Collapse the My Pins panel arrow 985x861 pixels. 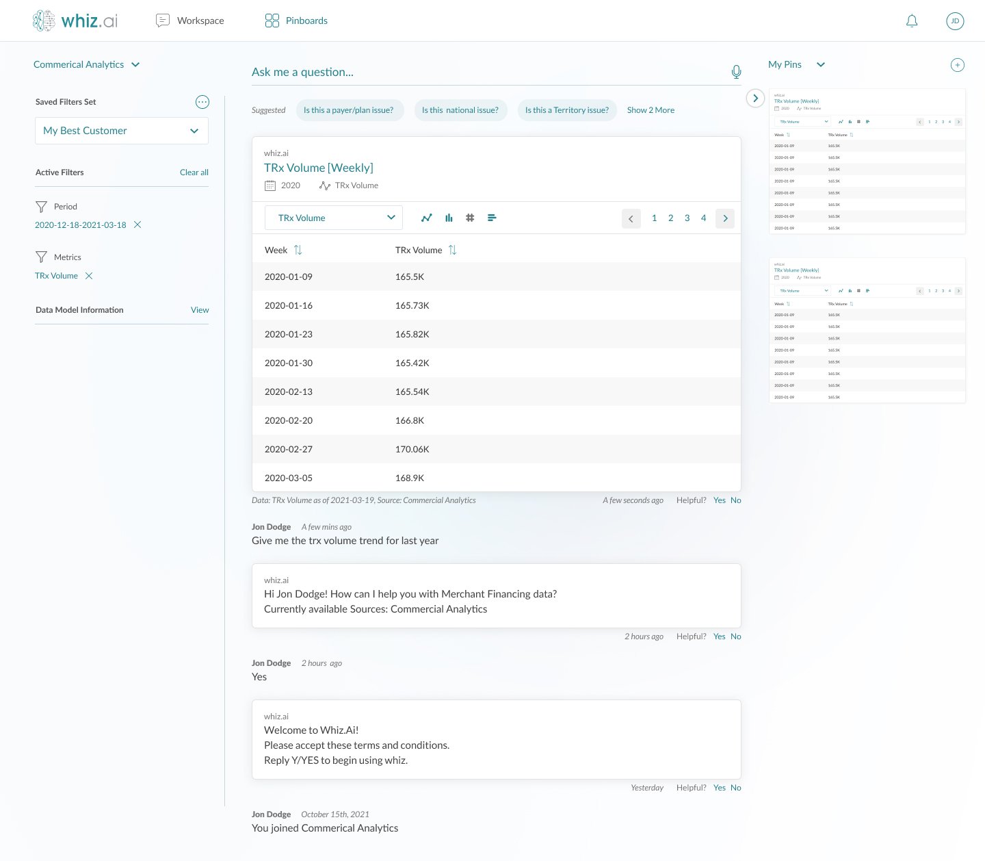coord(755,99)
